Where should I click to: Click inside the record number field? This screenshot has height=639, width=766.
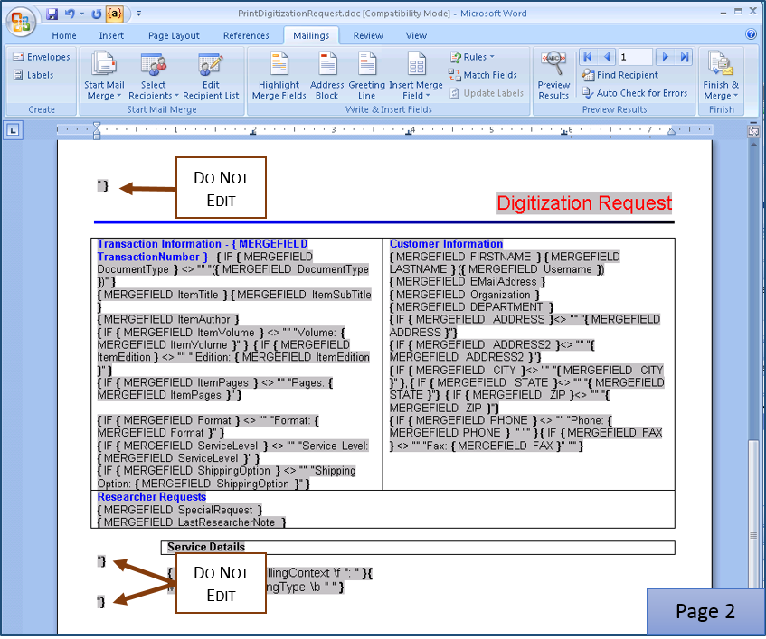point(634,56)
